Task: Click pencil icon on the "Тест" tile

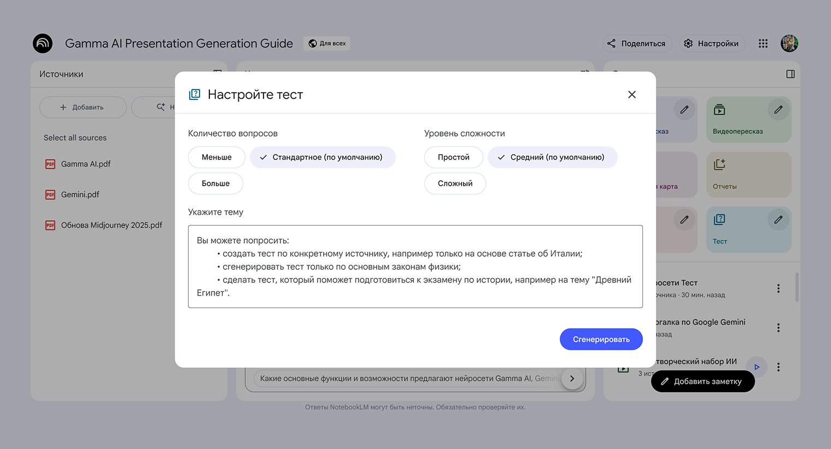Action: (778, 220)
